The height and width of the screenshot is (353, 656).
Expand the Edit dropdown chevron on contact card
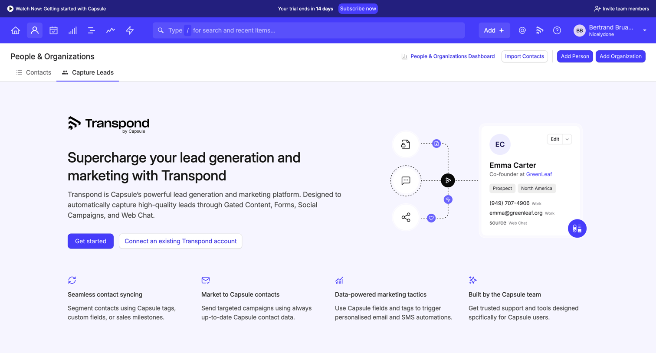(567, 139)
